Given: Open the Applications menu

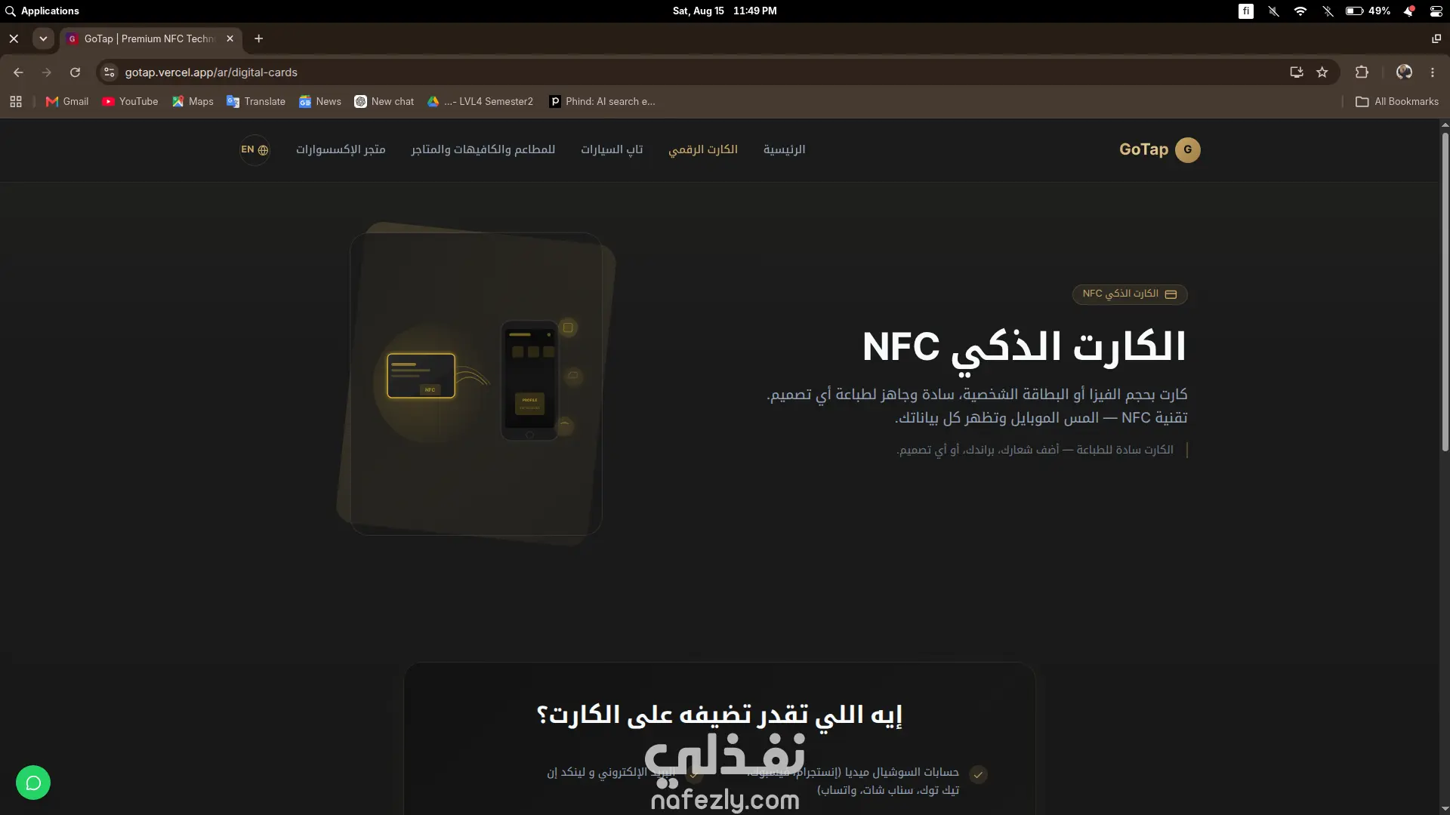Looking at the screenshot, I should click(42, 11).
